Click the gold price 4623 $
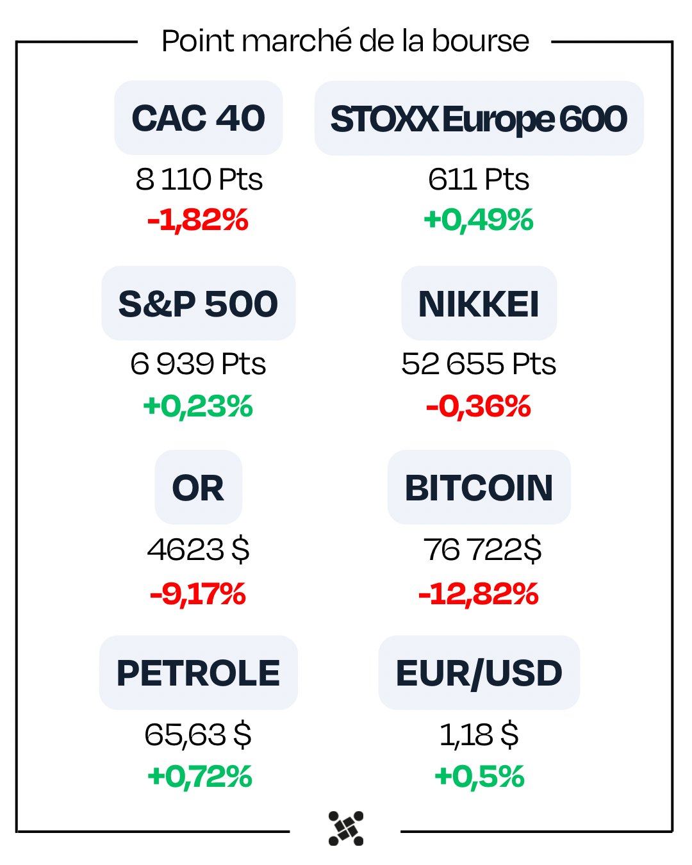Image resolution: width=692 pixels, height=865 pixels. click(198, 550)
